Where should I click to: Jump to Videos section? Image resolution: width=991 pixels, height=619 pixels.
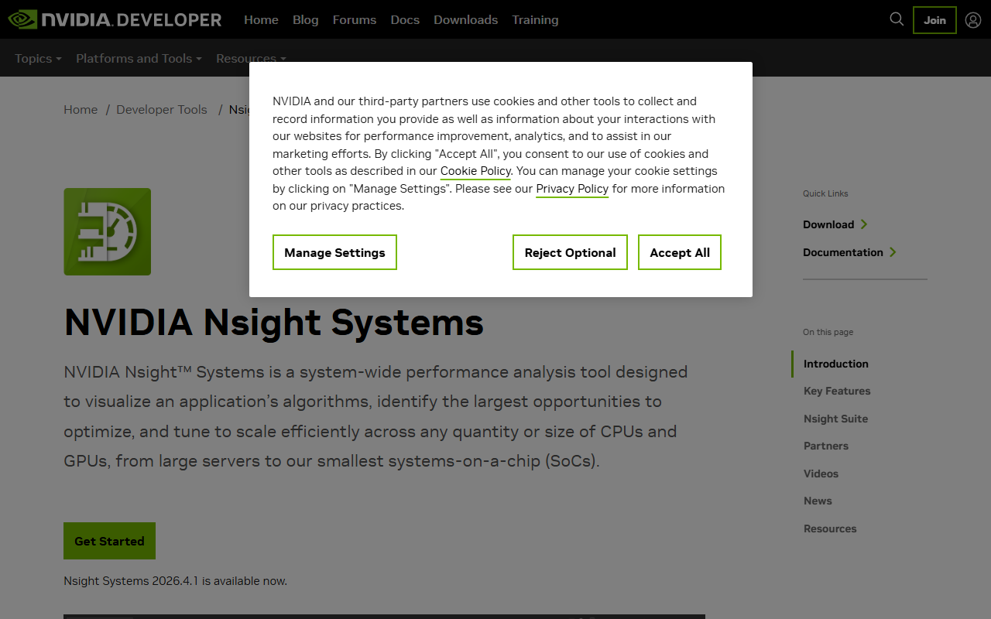click(x=821, y=474)
